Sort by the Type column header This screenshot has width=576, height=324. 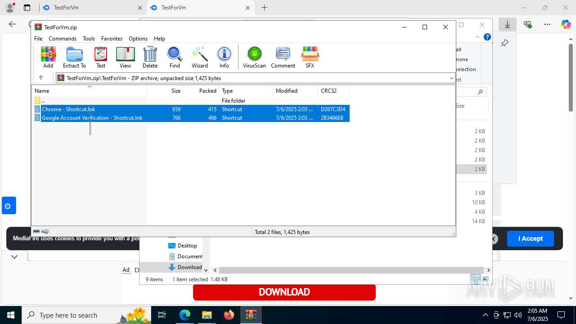coord(246,90)
